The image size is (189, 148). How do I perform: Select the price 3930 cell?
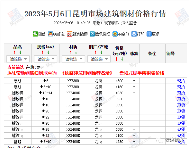(x=120, y=99)
